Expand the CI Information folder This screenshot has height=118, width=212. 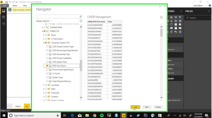pyautogui.click(x=43, y=39)
